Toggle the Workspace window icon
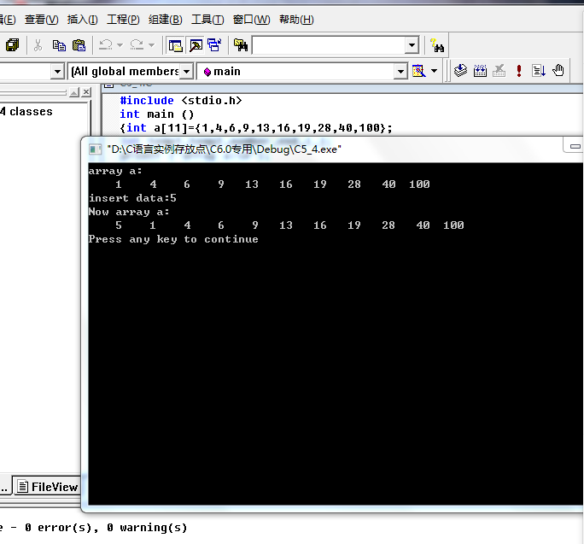584x544 pixels. [x=175, y=45]
